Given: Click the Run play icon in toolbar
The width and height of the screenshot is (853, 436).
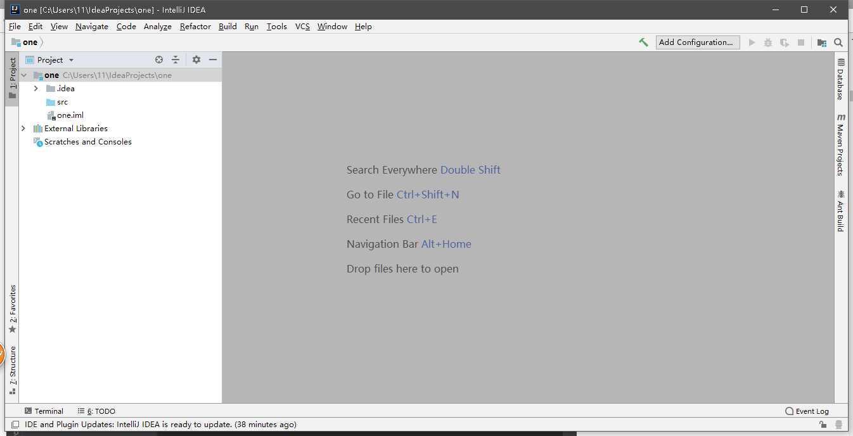Looking at the screenshot, I should click(x=752, y=42).
